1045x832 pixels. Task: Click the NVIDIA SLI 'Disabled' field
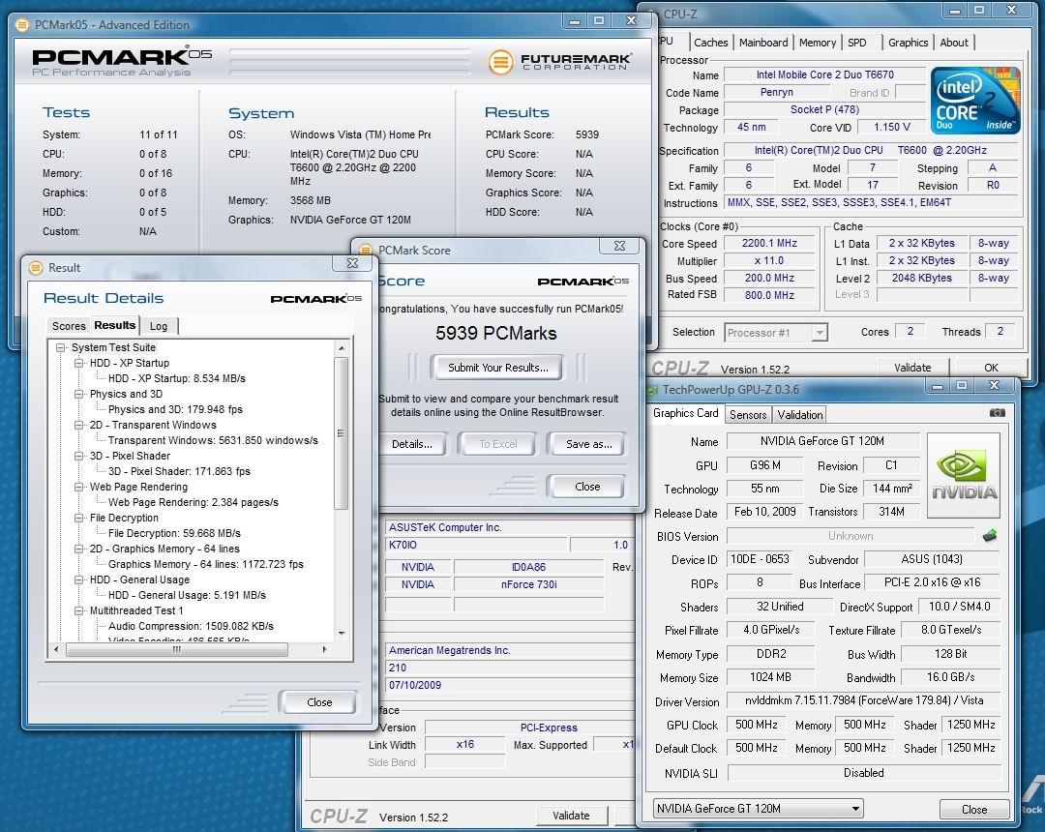pos(864,773)
